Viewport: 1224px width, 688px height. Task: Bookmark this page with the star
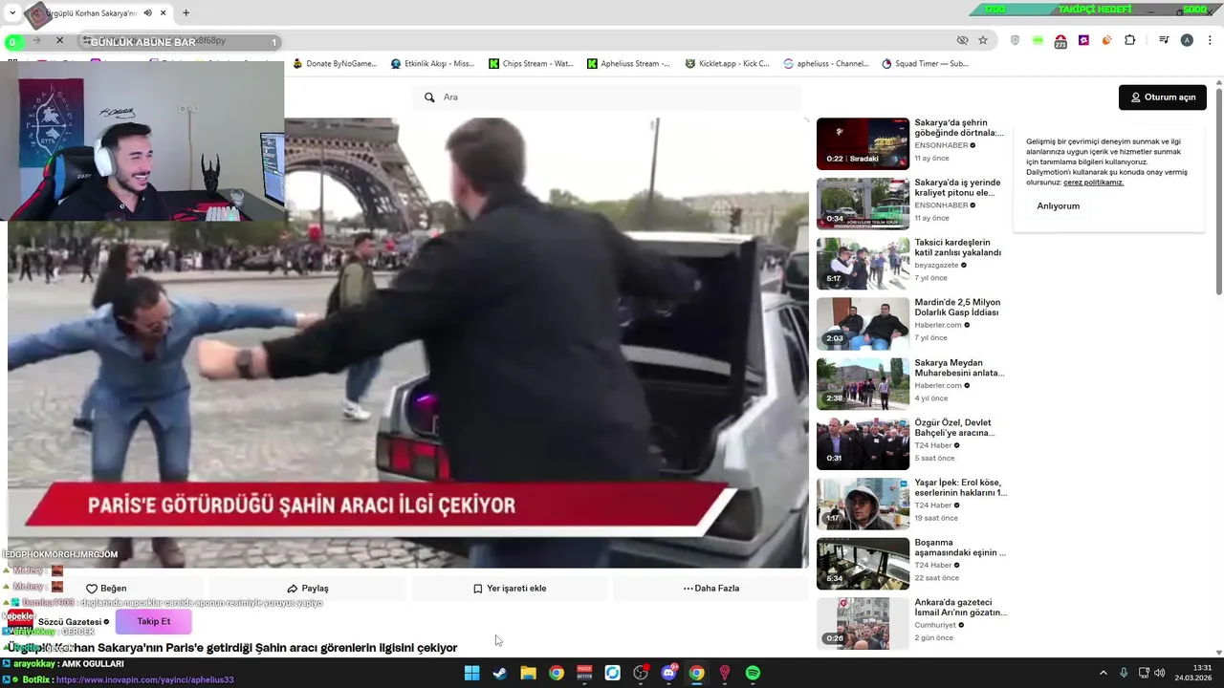point(983,40)
